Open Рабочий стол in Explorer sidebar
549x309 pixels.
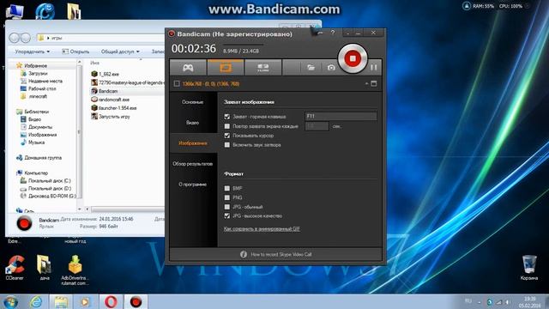42,88
